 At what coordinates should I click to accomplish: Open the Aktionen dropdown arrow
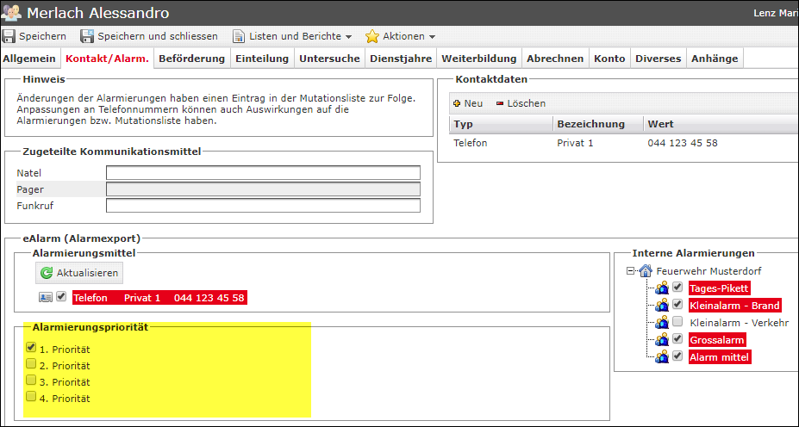[x=432, y=37]
